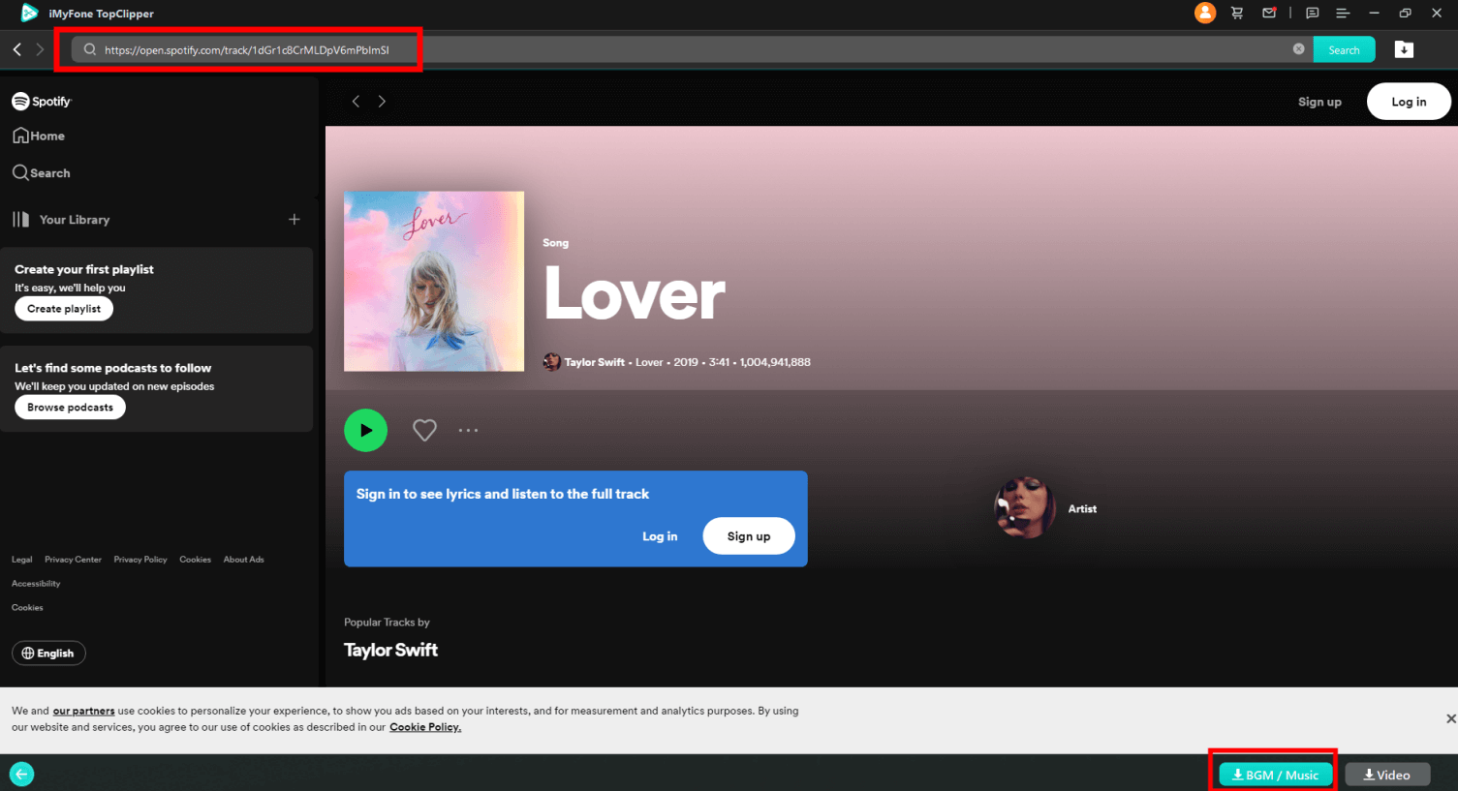Go back with the toolbar back arrow

coord(17,49)
